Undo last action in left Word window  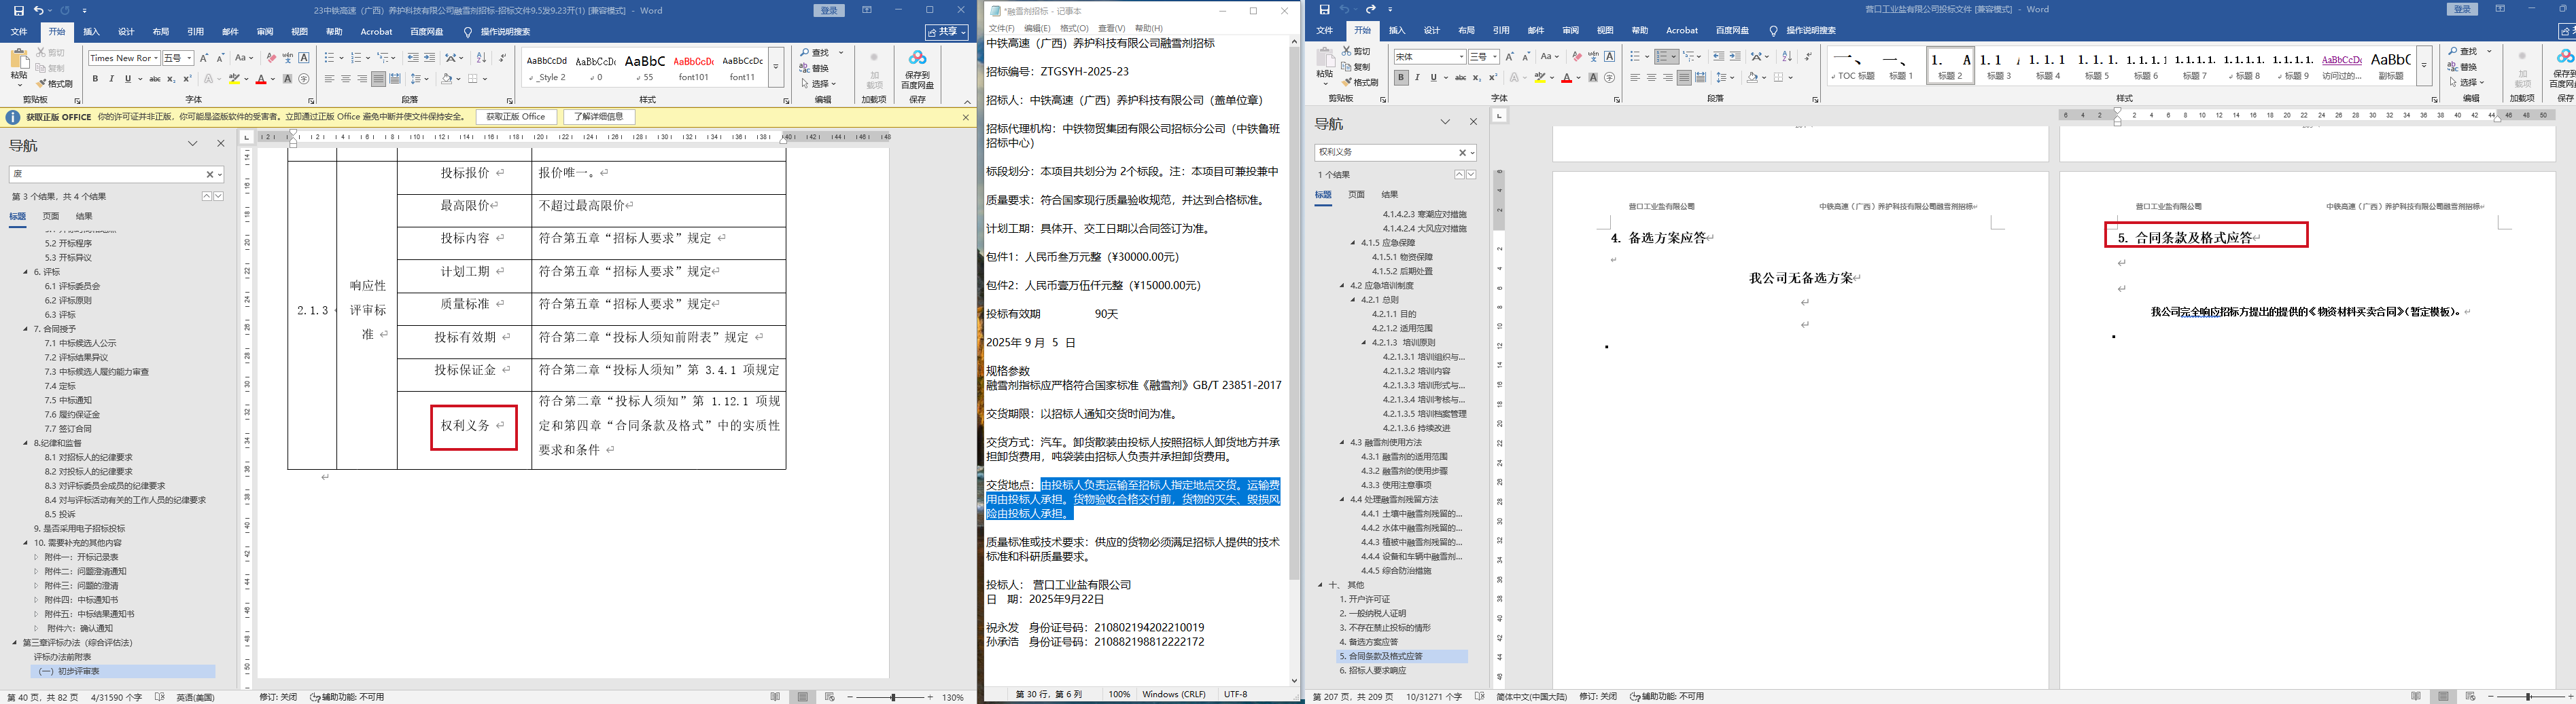[38, 10]
